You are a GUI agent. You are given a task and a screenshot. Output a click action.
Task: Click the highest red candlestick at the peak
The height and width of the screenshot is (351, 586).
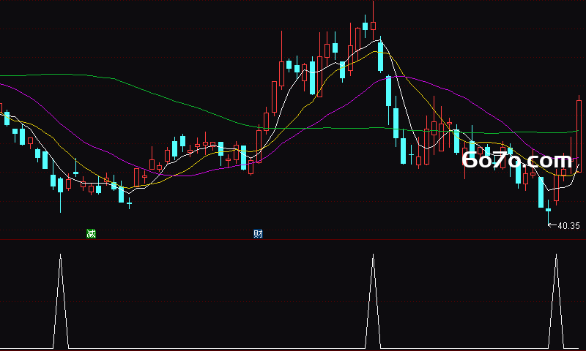[x=373, y=26]
